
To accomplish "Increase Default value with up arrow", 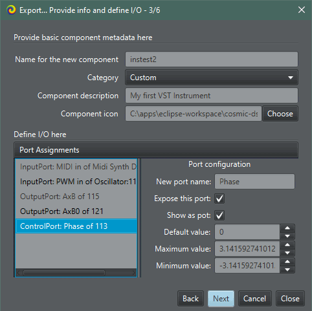I will 287,228.
